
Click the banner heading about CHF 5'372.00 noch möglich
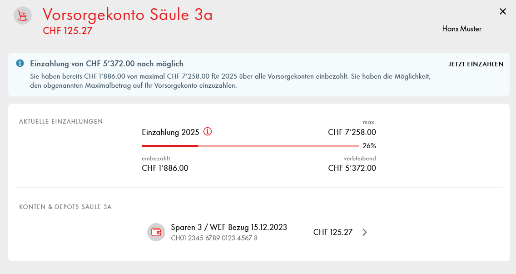click(107, 64)
